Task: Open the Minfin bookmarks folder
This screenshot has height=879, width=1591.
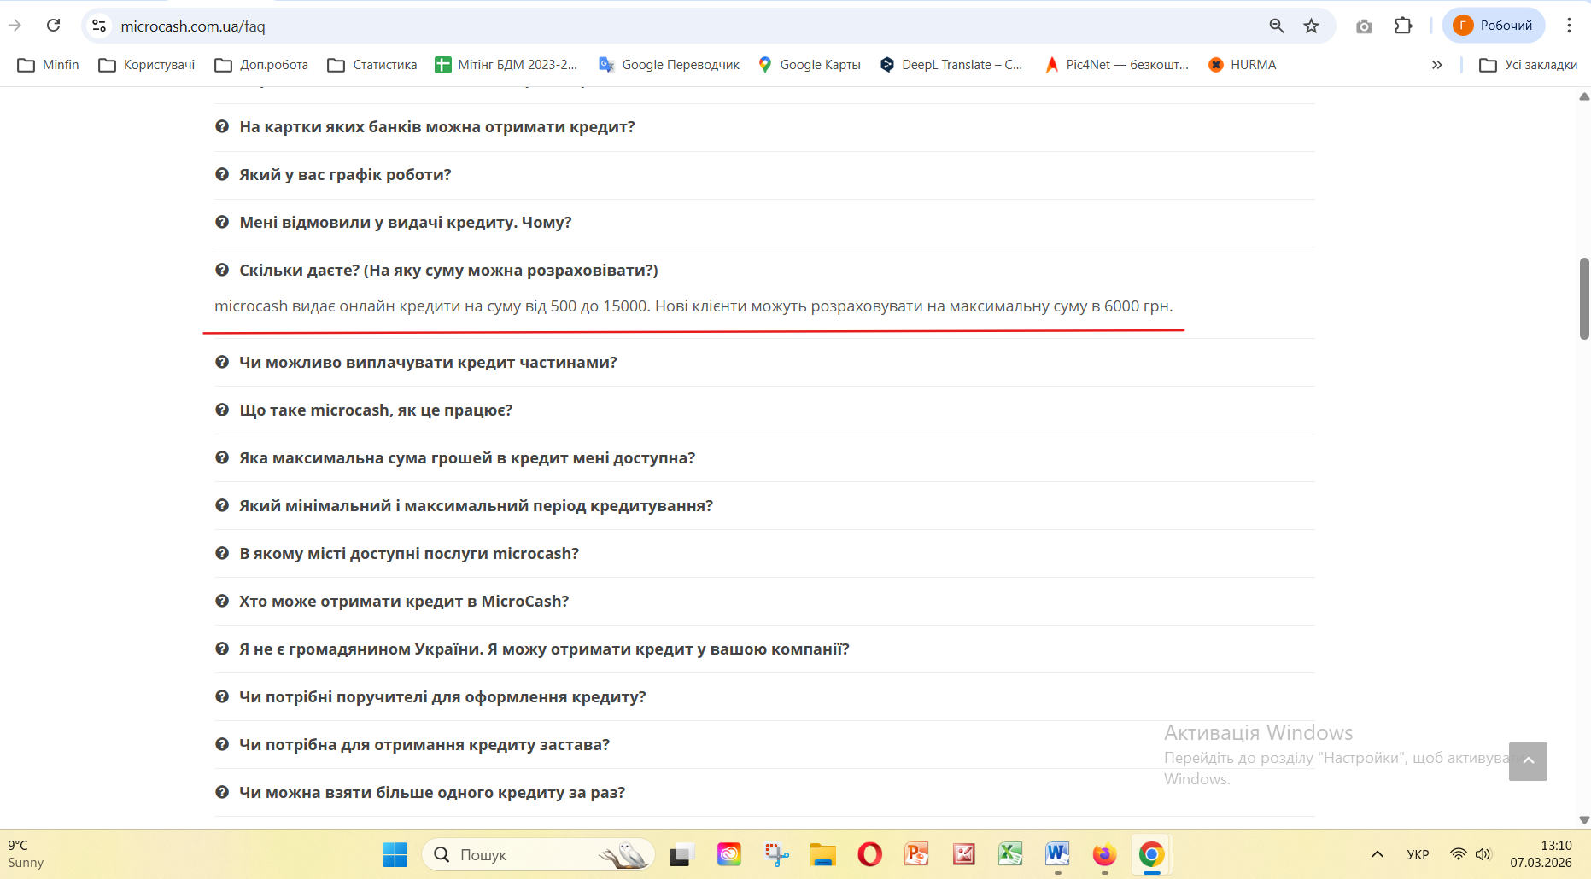Action: tap(49, 65)
